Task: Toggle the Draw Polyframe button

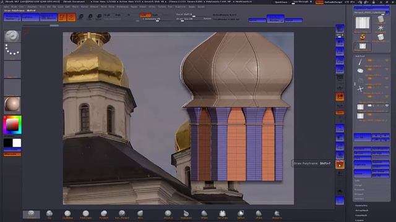Action: [x=340, y=165]
